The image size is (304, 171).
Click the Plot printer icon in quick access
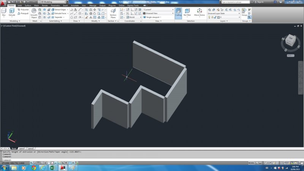point(24,2)
